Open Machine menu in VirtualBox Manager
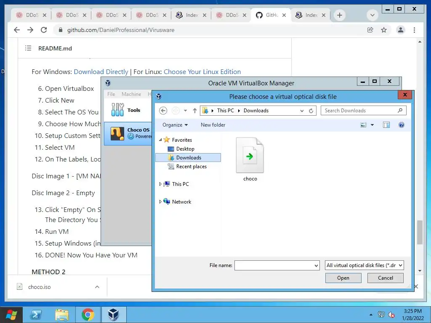This screenshot has width=431, height=323. 131,94
